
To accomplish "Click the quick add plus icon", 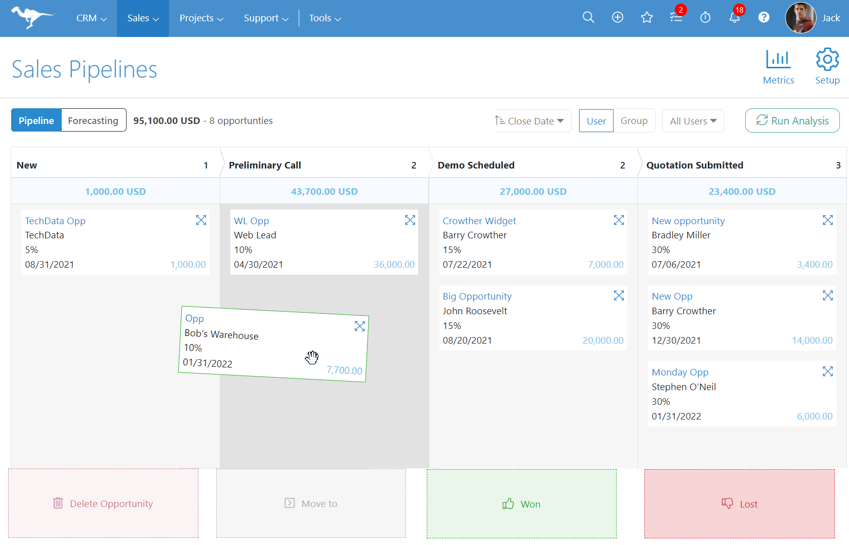I will (x=618, y=17).
